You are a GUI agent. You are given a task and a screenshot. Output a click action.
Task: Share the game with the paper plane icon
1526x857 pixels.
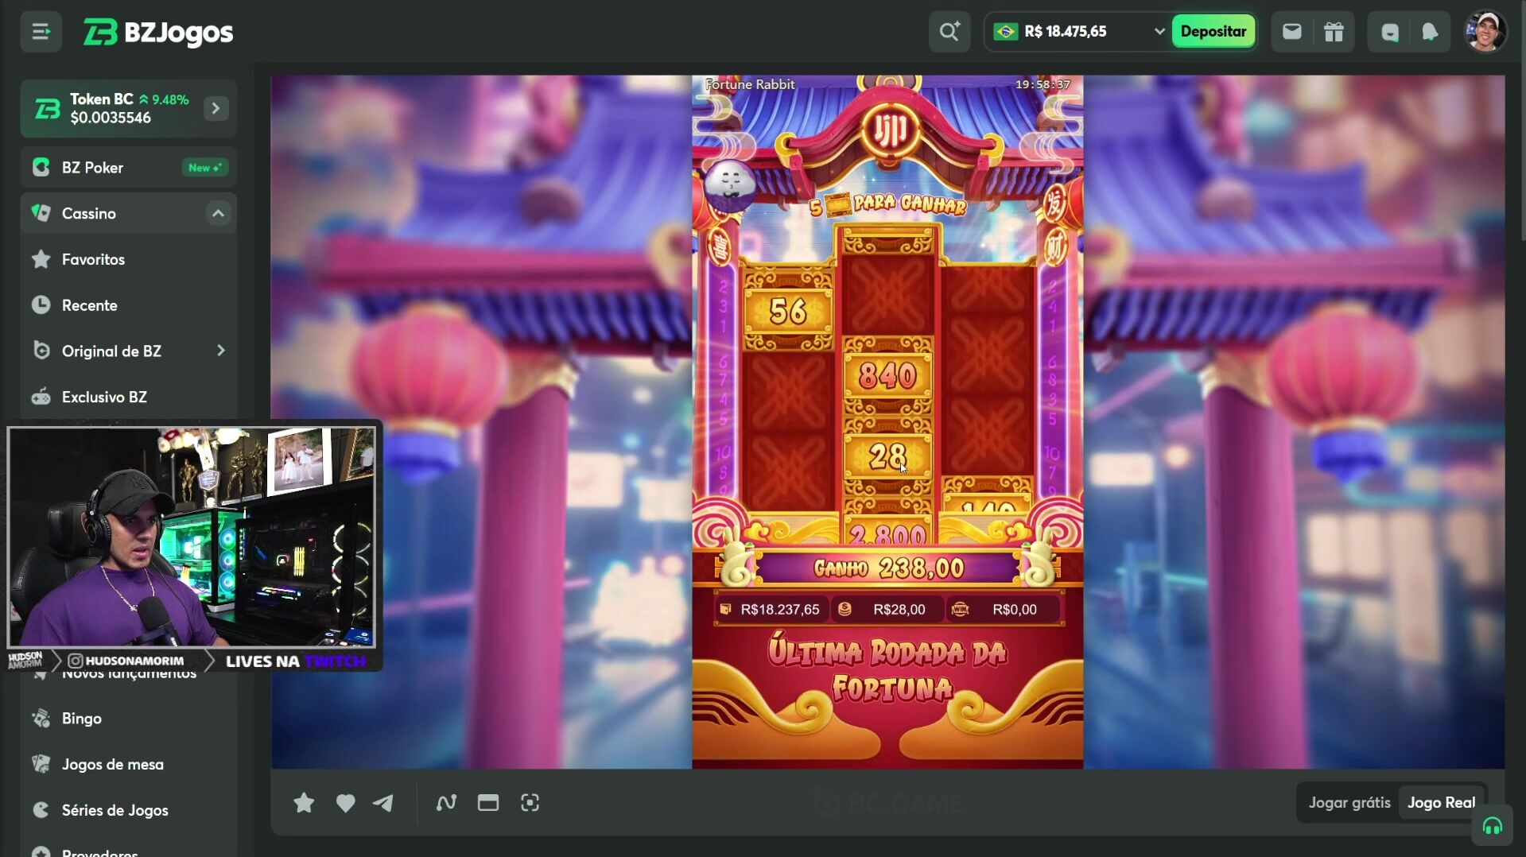click(383, 803)
